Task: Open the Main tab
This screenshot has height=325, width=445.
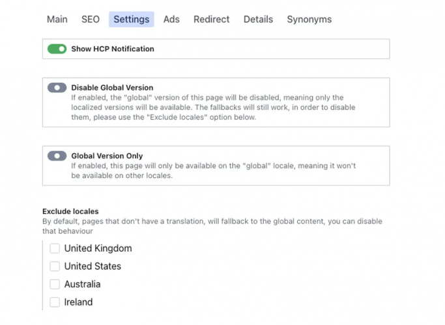Action: (57, 19)
